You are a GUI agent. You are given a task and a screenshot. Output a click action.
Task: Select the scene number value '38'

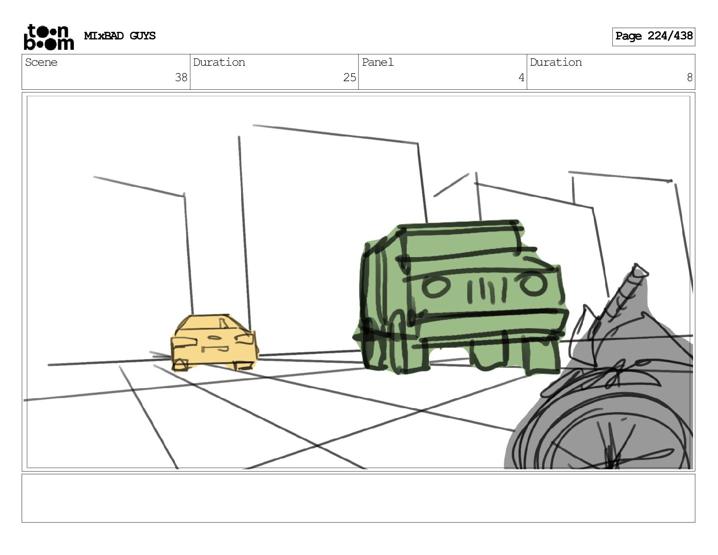click(181, 78)
